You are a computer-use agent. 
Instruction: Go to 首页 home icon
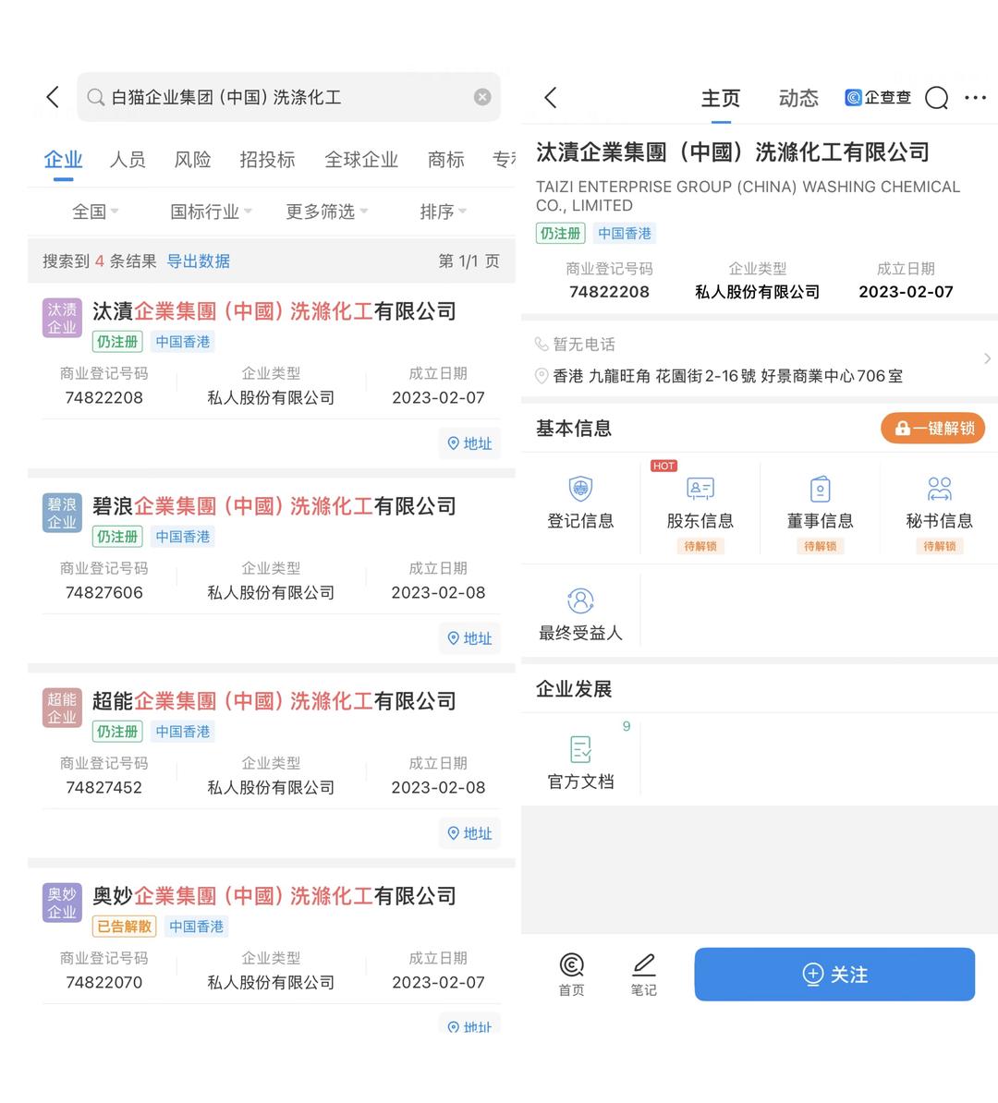tap(571, 966)
